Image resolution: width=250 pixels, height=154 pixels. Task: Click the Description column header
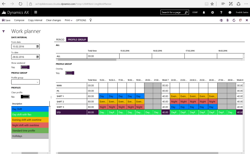point(17,104)
